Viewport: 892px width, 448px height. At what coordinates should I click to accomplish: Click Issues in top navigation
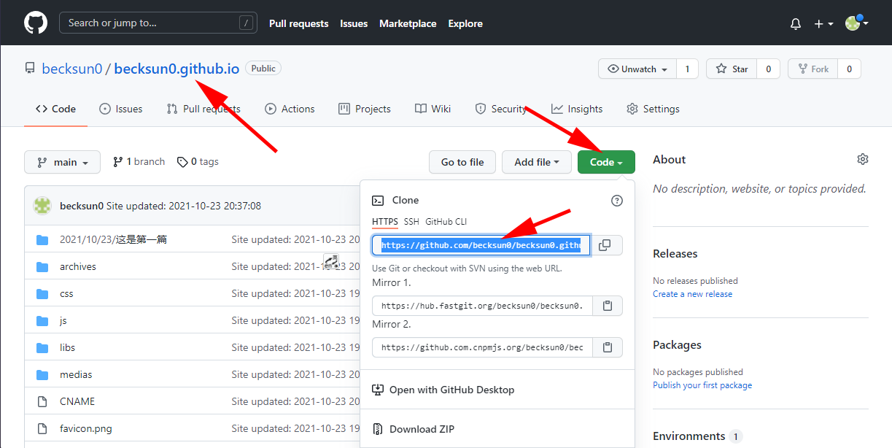(x=354, y=23)
